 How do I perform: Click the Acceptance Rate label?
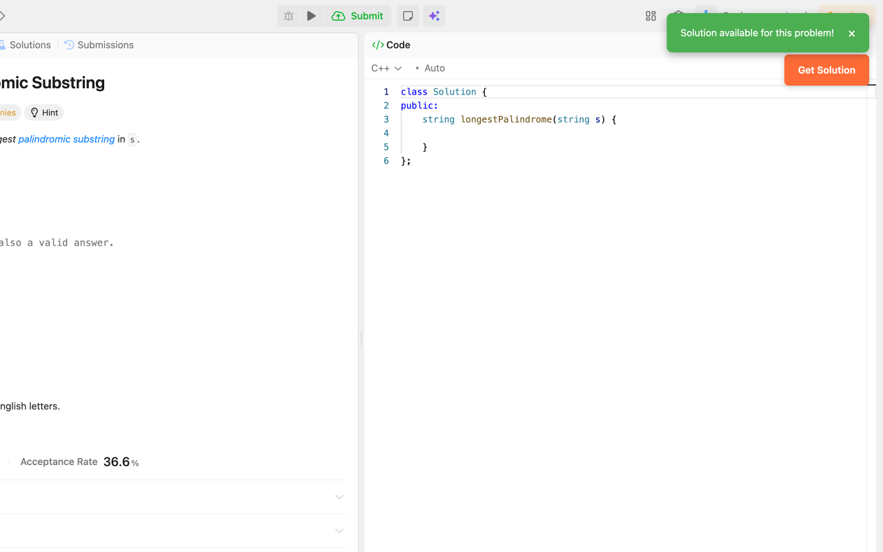click(59, 462)
